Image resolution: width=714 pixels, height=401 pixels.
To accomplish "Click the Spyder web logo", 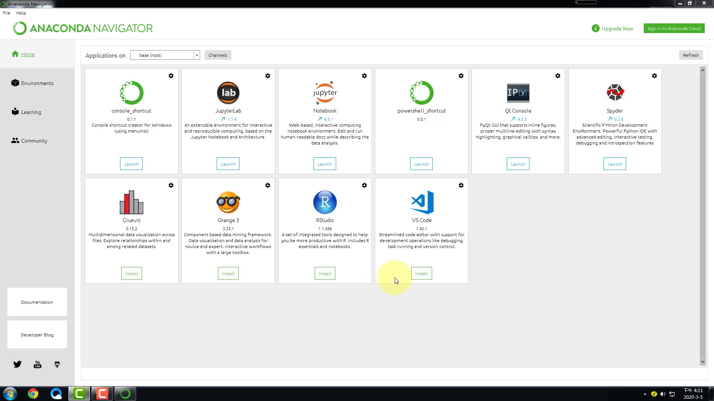I will click(615, 93).
